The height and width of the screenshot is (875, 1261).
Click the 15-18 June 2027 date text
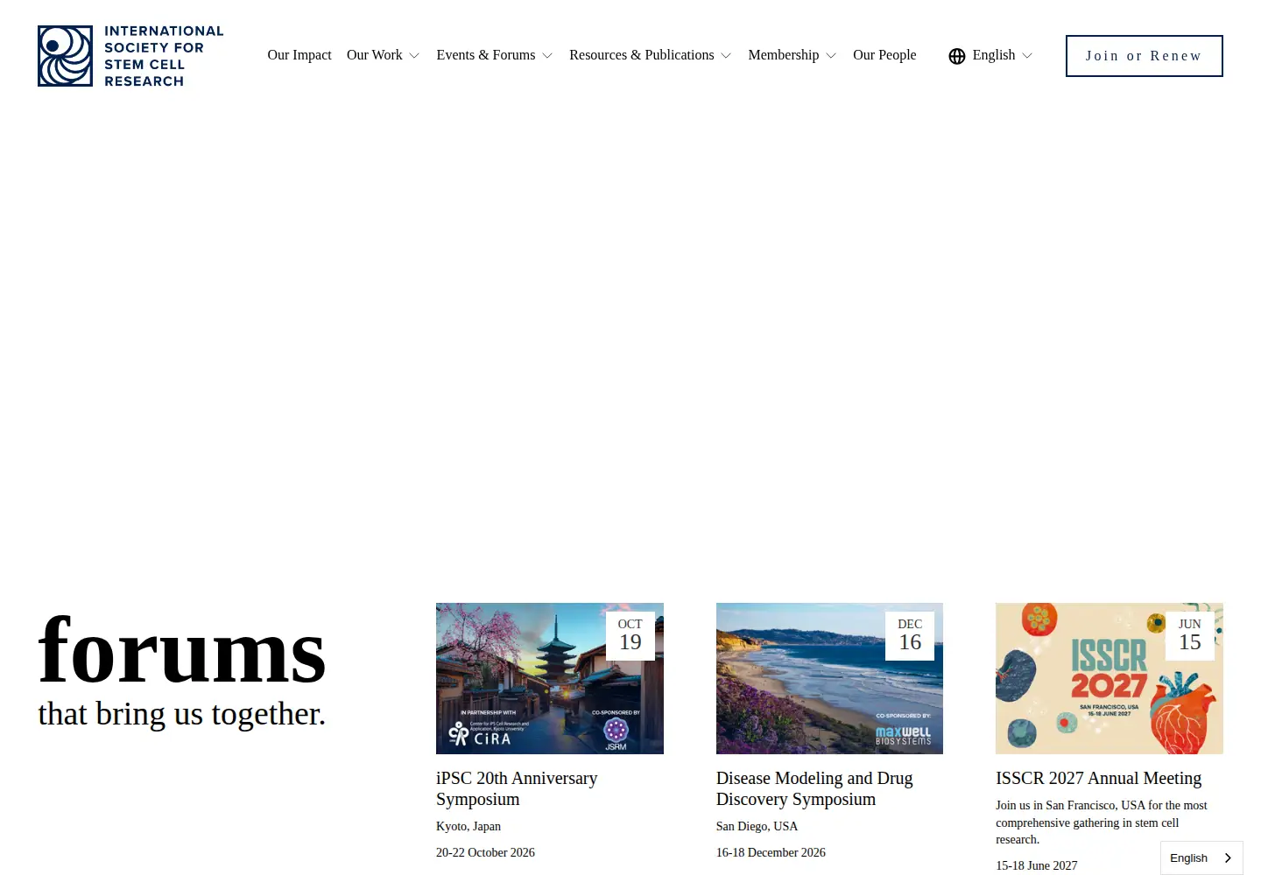(x=1037, y=865)
